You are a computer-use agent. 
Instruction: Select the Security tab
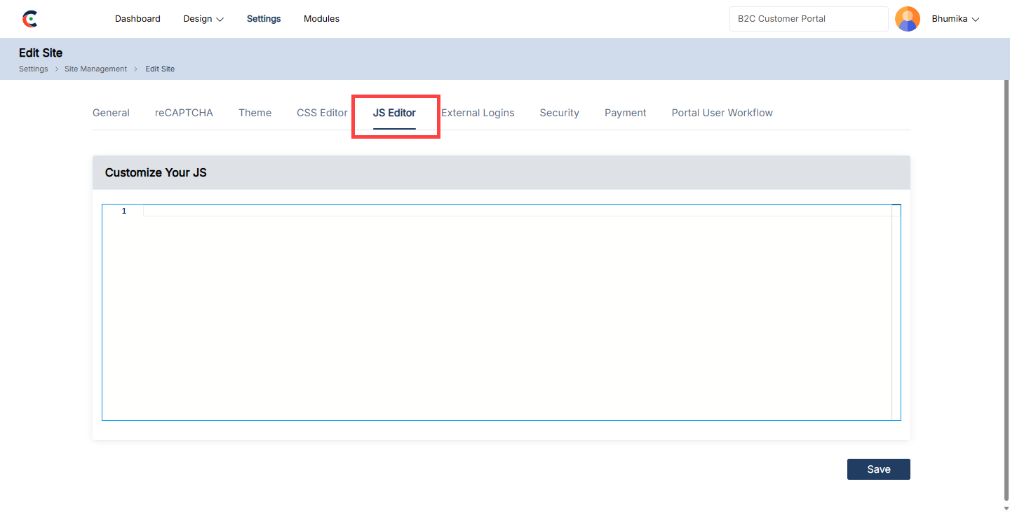tap(559, 113)
